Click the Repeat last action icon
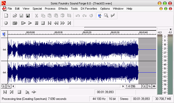The height and width of the screenshot is (103, 174). [x=91, y=16]
